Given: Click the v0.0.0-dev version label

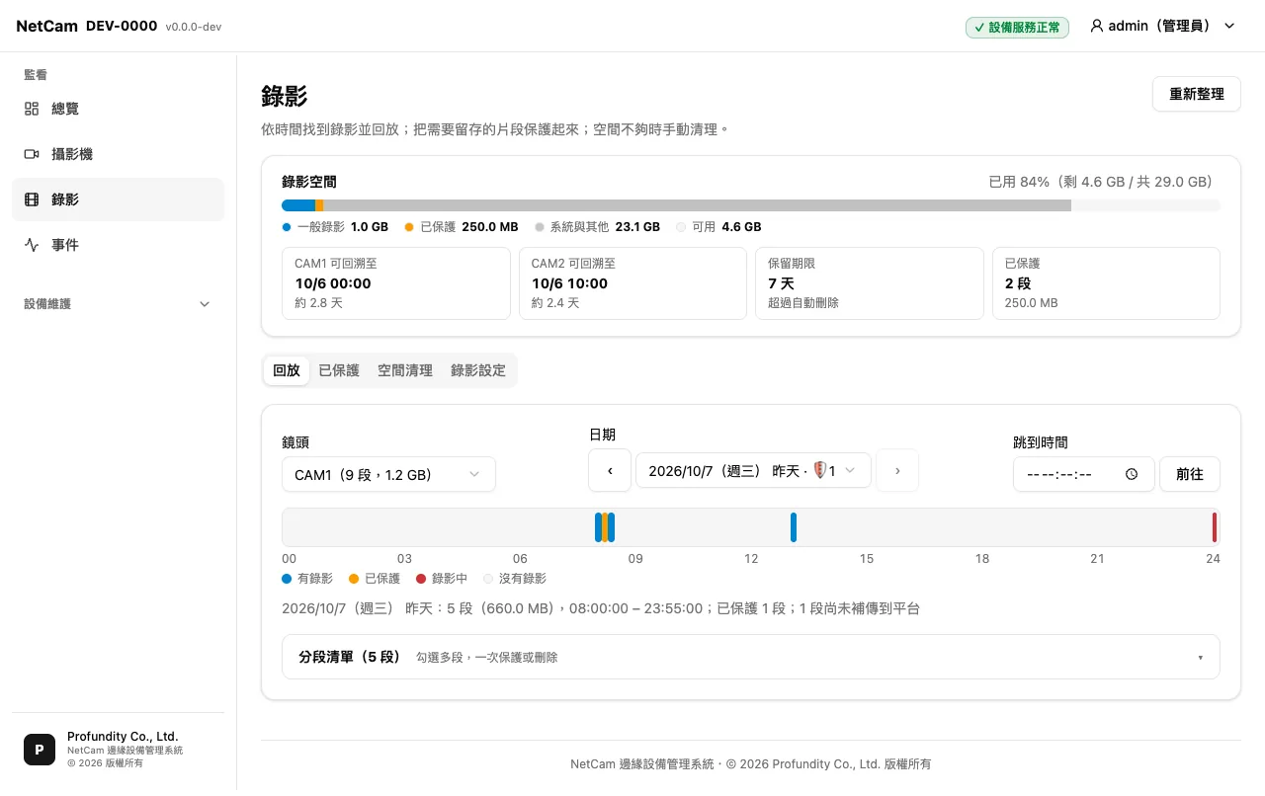Looking at the screenshot, I should point(194,27).
